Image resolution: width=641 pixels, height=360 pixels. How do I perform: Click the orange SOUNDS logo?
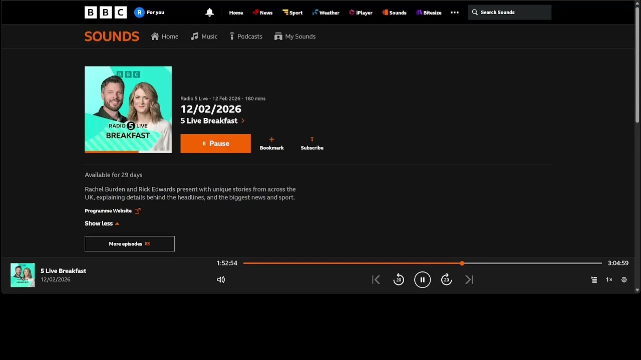(x=112, y=36)
